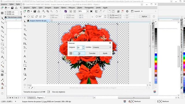185x104 pixels.
Task: Click the full-screen preview icon beside zoom
Action: click(91, 11)
